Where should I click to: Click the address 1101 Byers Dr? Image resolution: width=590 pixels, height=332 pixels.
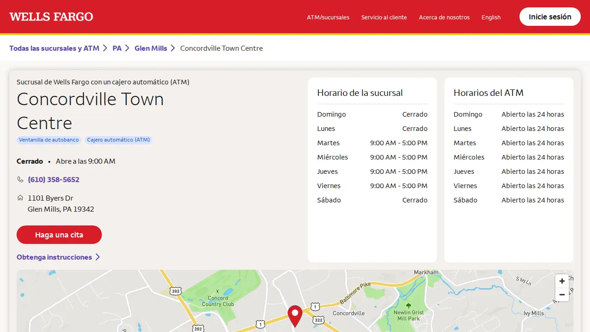coord(51,198)
